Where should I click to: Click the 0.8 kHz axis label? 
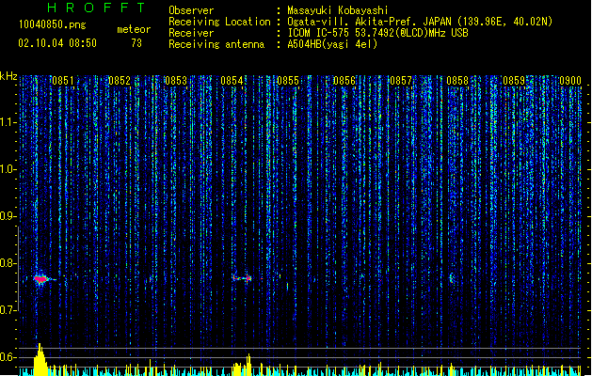pos(8,263)
